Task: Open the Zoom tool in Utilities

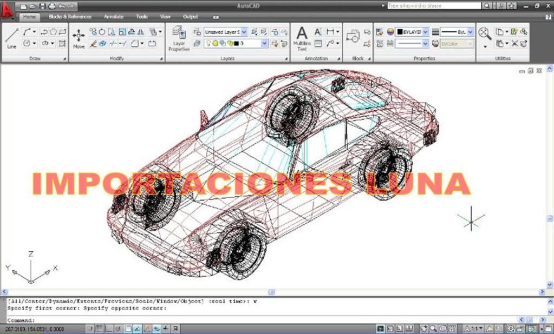Action: pyautogui.click(x=485, y=33)
